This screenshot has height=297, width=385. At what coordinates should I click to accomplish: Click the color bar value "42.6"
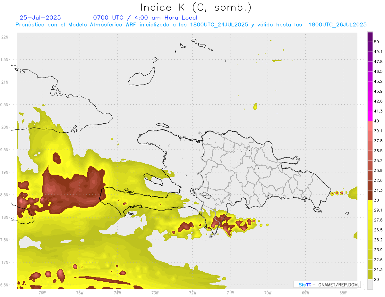tap(378, 101)
